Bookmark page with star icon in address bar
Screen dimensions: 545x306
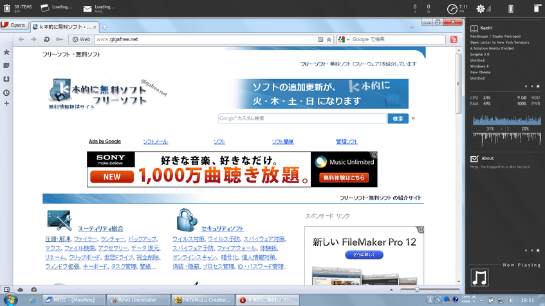click(329, 40)
